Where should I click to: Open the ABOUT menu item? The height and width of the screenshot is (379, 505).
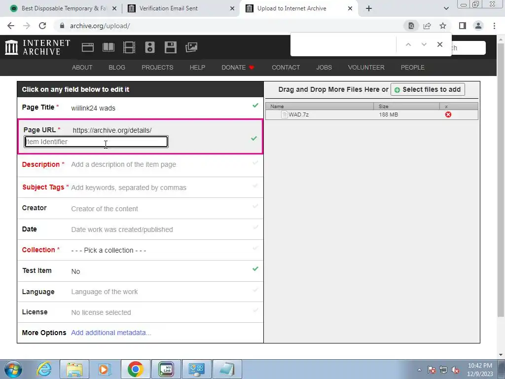coord(82,67)
